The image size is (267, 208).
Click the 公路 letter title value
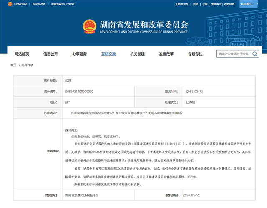[68, 81]
